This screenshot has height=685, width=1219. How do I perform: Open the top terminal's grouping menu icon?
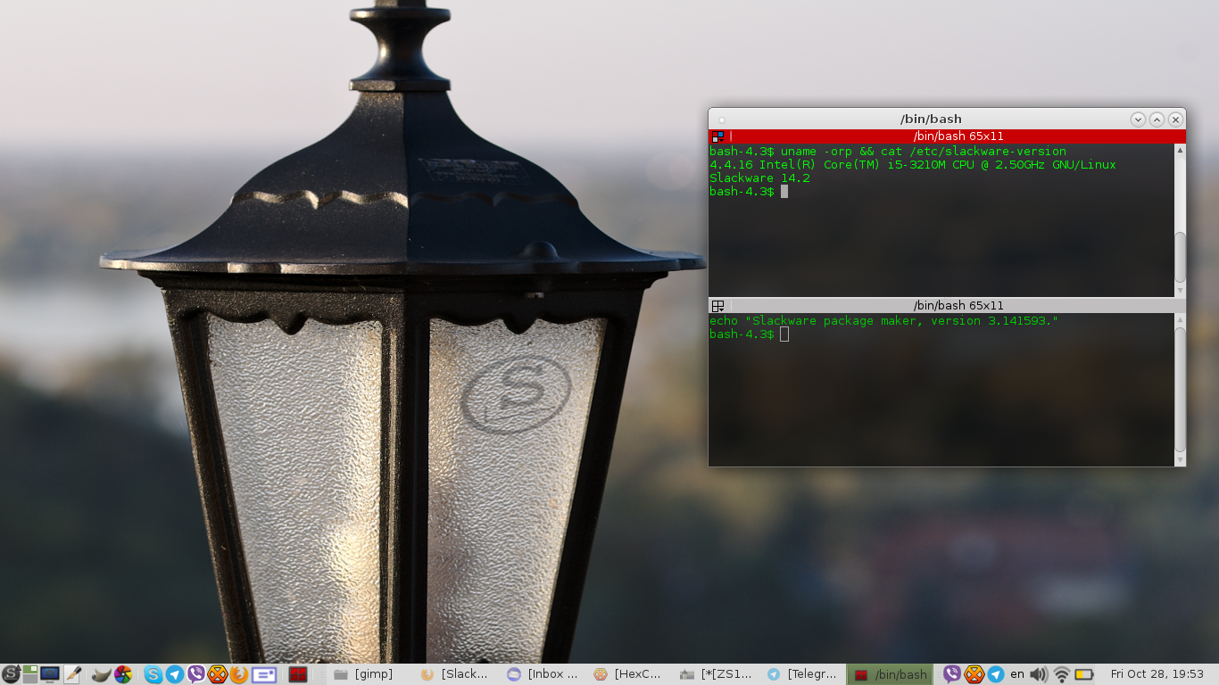(717, 136)
